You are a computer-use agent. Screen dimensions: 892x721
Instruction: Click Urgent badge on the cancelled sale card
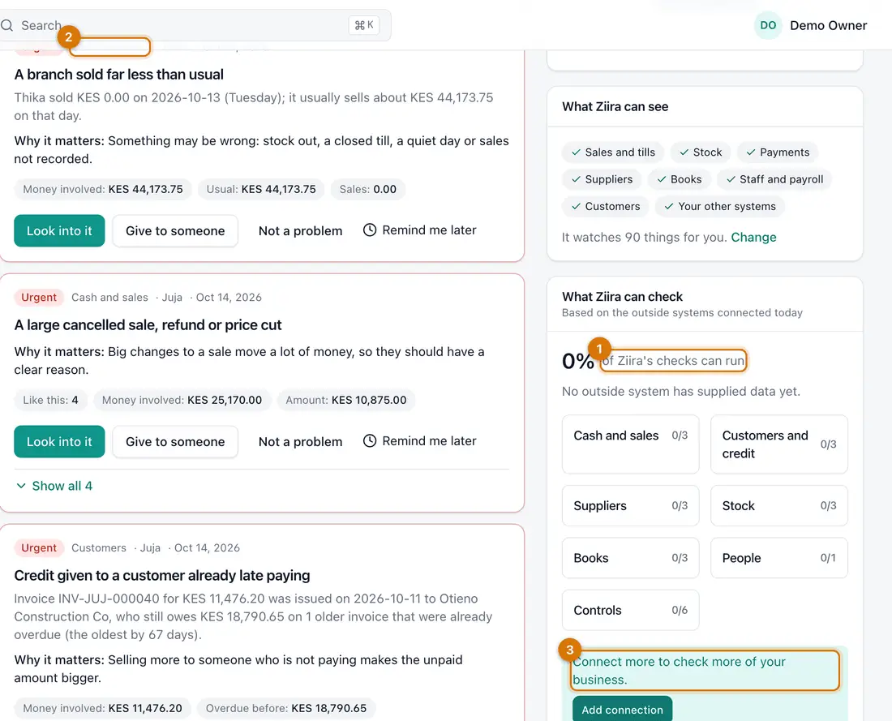point(39,297)
